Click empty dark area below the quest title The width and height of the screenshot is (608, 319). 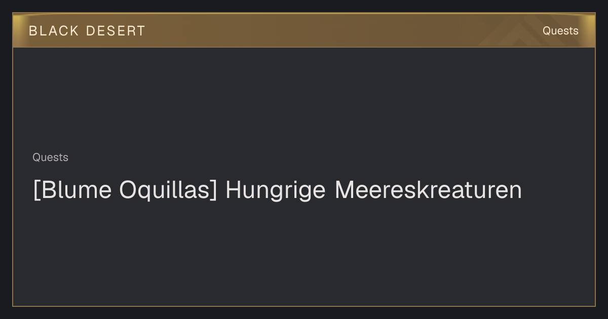tap(304, 253)
